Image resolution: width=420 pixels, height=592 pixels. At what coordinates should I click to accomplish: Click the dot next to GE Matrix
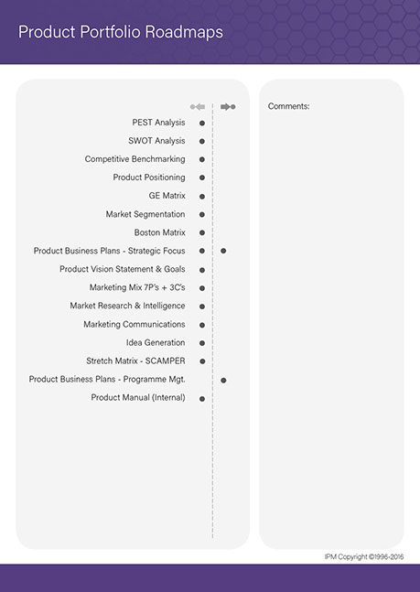(x=202, y=197)
